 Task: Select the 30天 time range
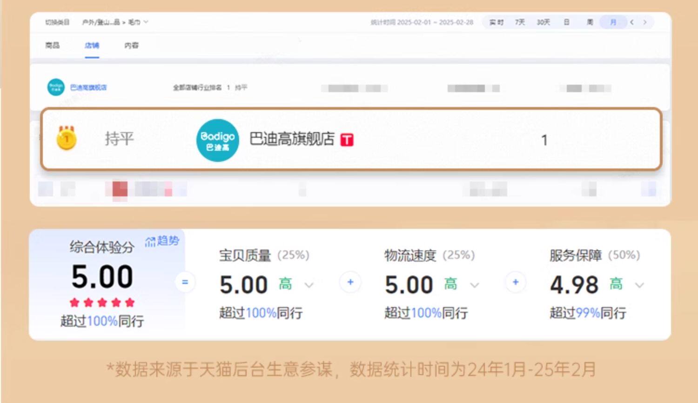pyautogui.click(x=543, y=22)
